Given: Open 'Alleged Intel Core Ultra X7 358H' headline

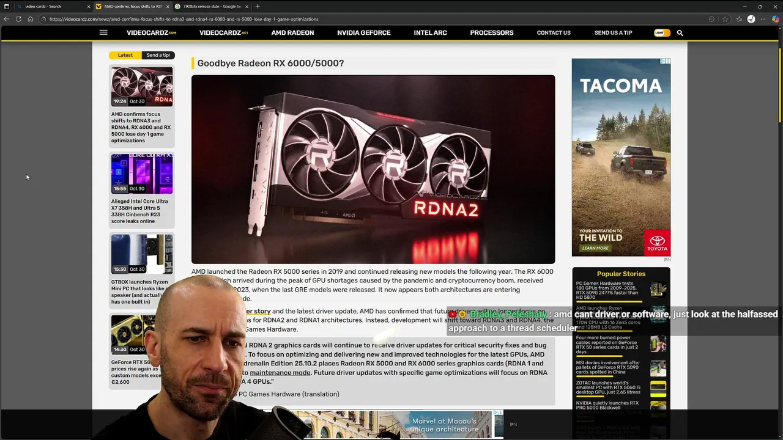Looking at the screenshot, I should click(140, 211).
